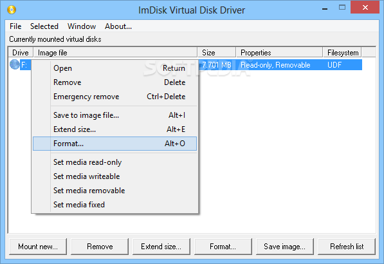The width and height of the screenshot is (384, 264).
Task: Close the ImDisk Virtual Disk Driver window
Action: click(x=365, y=7)
